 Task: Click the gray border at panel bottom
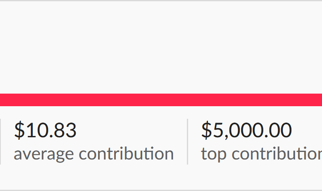point(161,190)
